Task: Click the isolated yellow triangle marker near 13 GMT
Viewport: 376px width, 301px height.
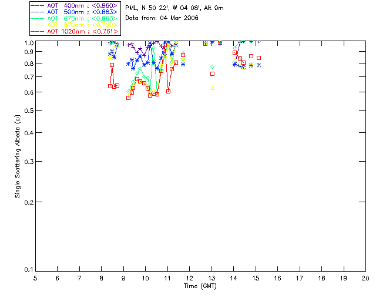Action: coord(213,88)
